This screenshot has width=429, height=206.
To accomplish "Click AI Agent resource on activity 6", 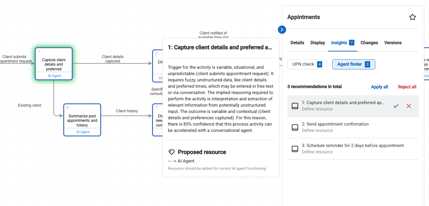I will [x=83, y=132].
